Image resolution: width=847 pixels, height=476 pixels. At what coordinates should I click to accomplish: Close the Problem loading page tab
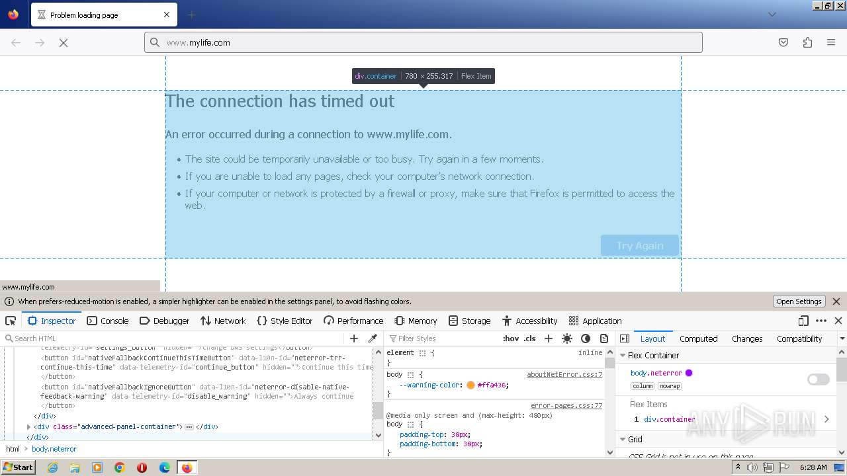tap(167, 15)
